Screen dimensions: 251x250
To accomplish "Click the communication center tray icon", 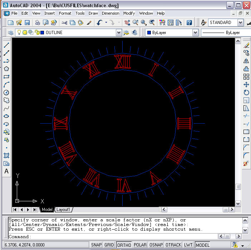I will click(x=235, y=245).
